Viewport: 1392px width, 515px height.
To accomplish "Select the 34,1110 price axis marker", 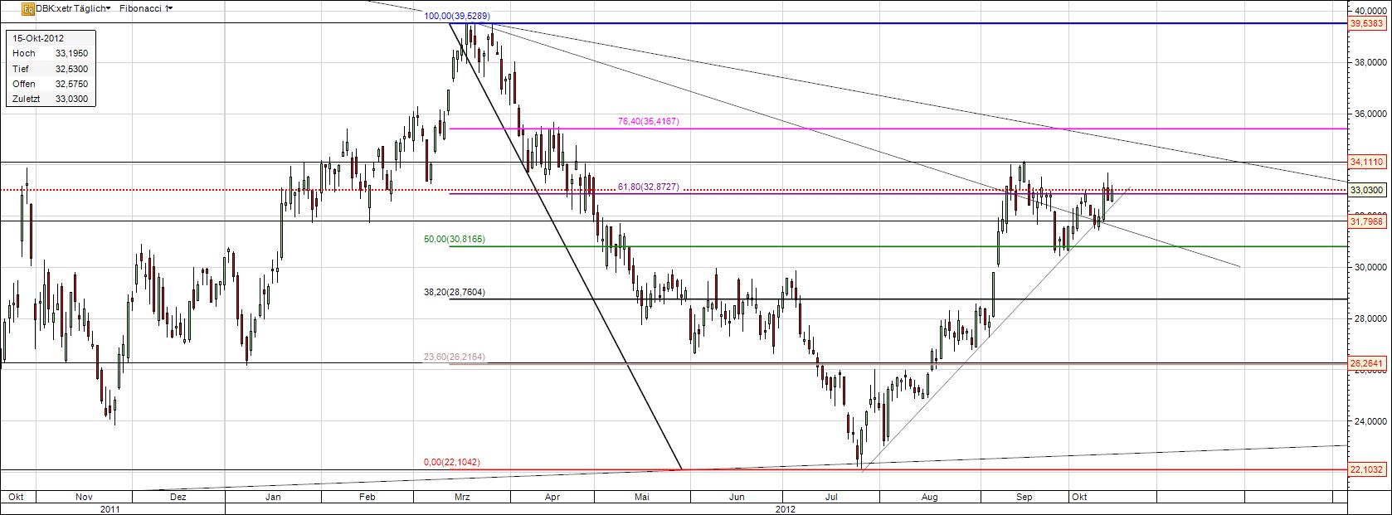I will point(1366,163).
